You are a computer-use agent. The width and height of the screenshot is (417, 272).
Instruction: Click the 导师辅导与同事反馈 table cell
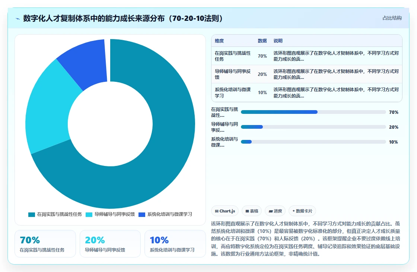(233, 74)
